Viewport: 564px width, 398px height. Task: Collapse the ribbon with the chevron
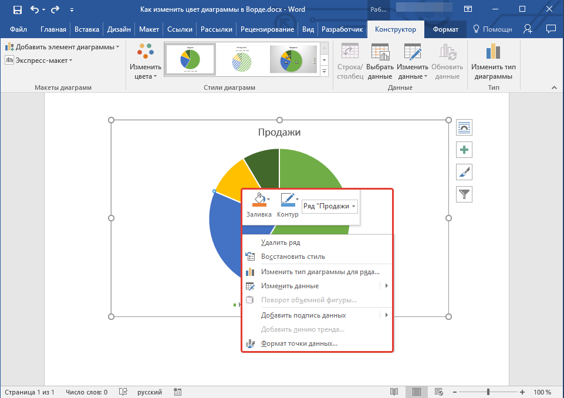(554, 87)
